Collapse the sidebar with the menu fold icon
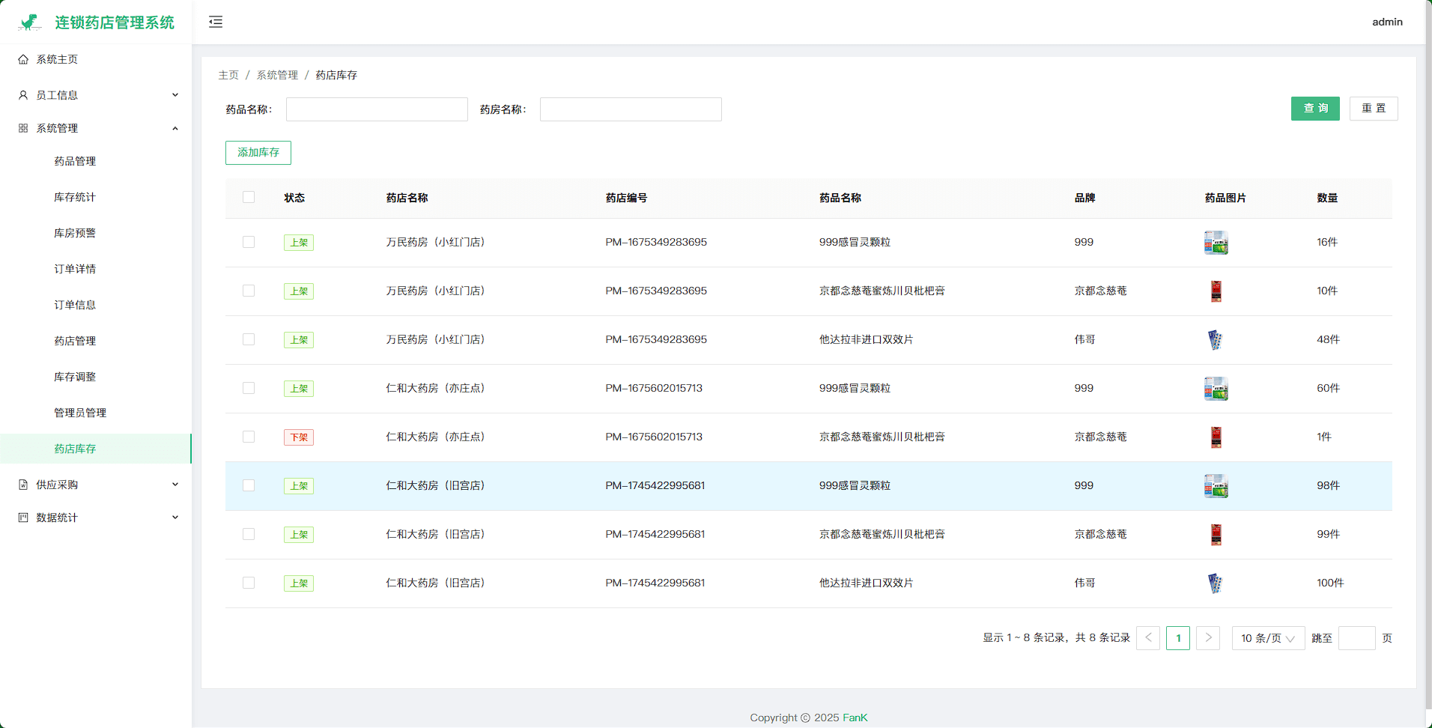 pos(216,22)
